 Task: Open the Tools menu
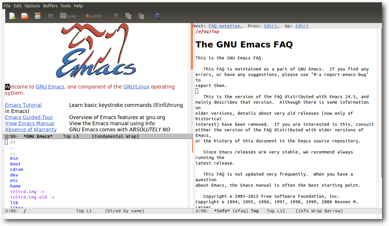click(66, 6)
